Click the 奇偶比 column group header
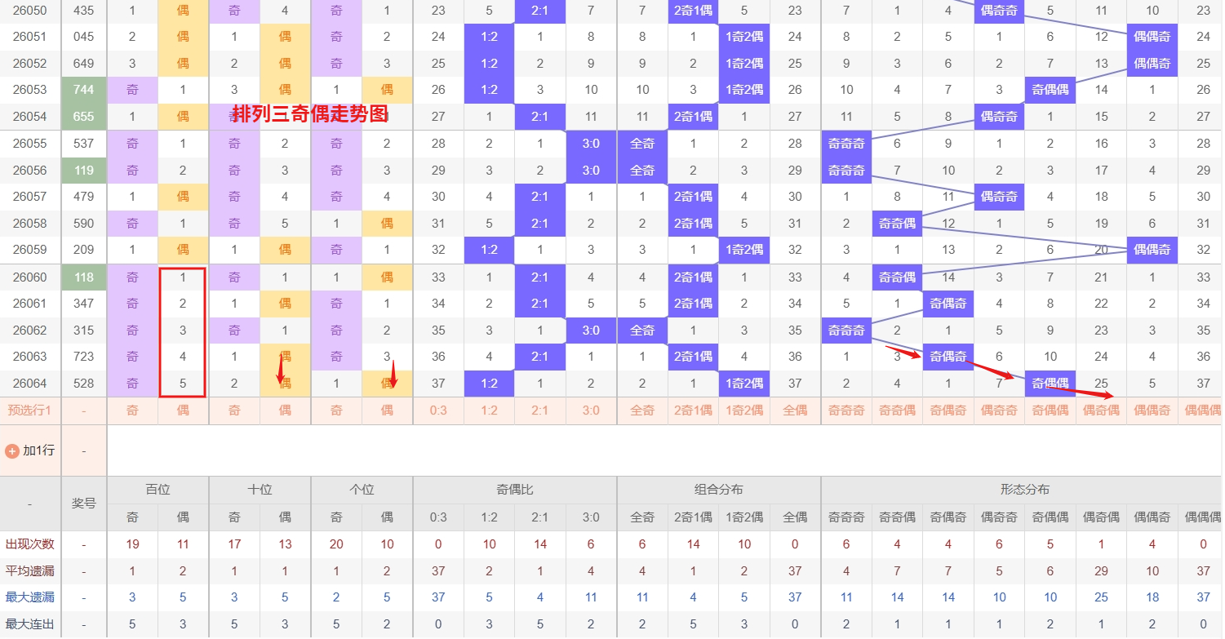 [515, 490]
